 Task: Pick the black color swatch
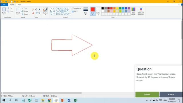(103, 8)
